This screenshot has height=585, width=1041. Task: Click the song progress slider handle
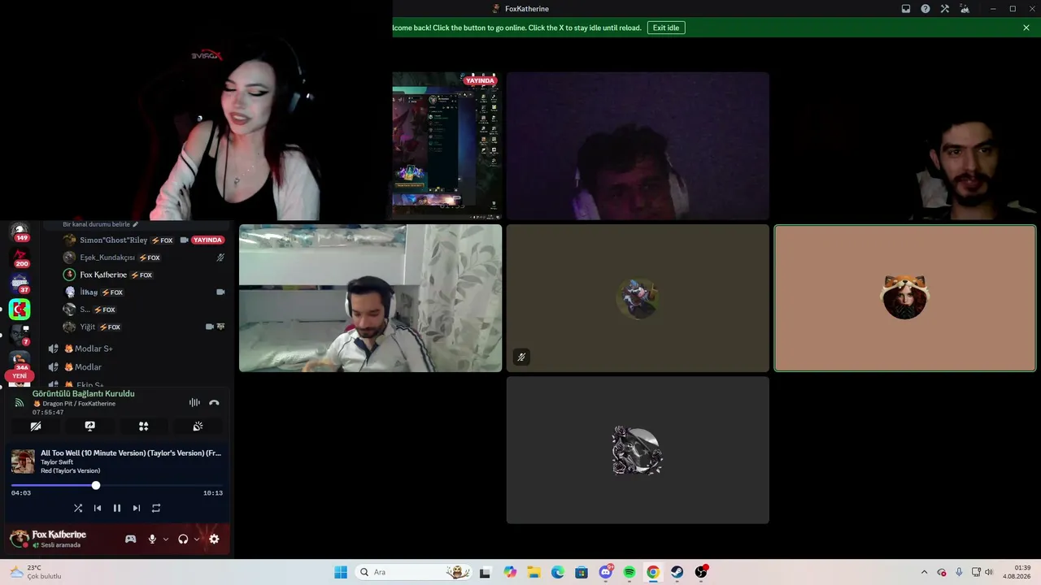click(x=96, y=485)
